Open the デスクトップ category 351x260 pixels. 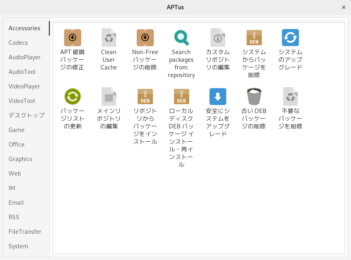click(x=26, y=115)
